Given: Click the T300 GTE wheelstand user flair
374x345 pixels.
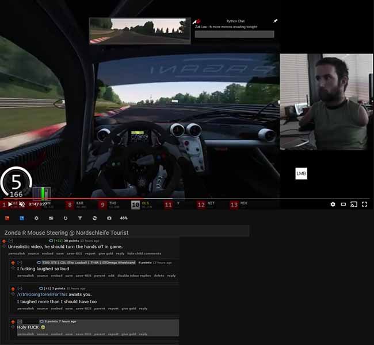Looking at the screenshot, I should (89, 262).
